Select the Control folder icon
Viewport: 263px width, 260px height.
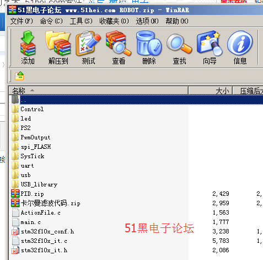coord(15,109)
